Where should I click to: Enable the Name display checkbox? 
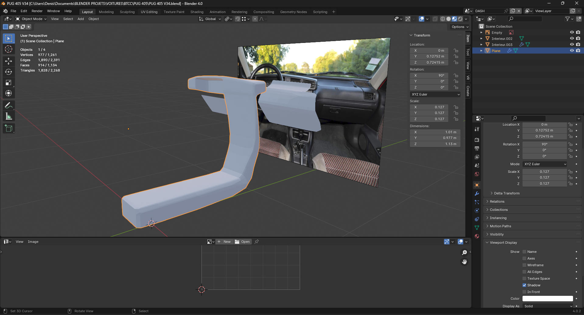pyautogui.click(x=524, y=252)
